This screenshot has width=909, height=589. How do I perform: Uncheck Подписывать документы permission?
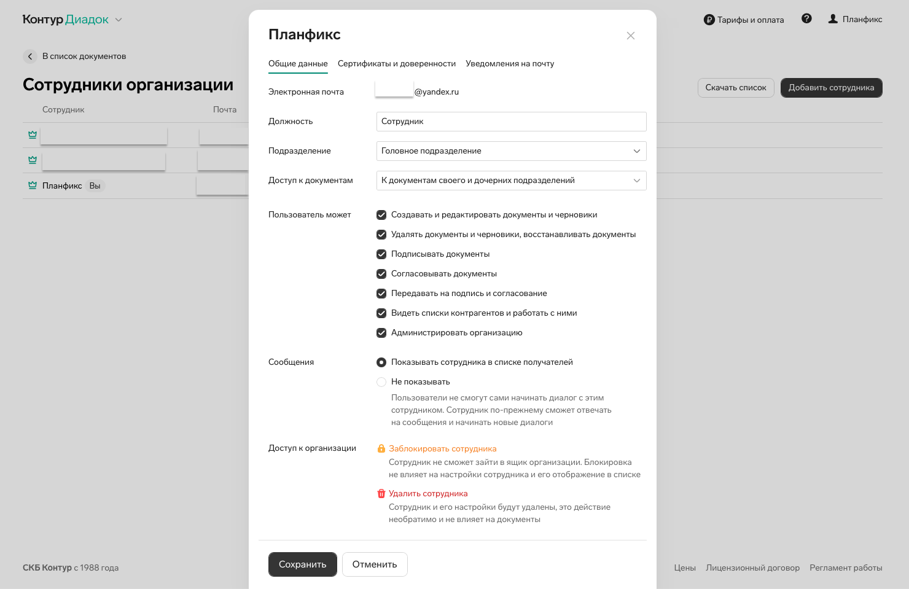point(381,254)
